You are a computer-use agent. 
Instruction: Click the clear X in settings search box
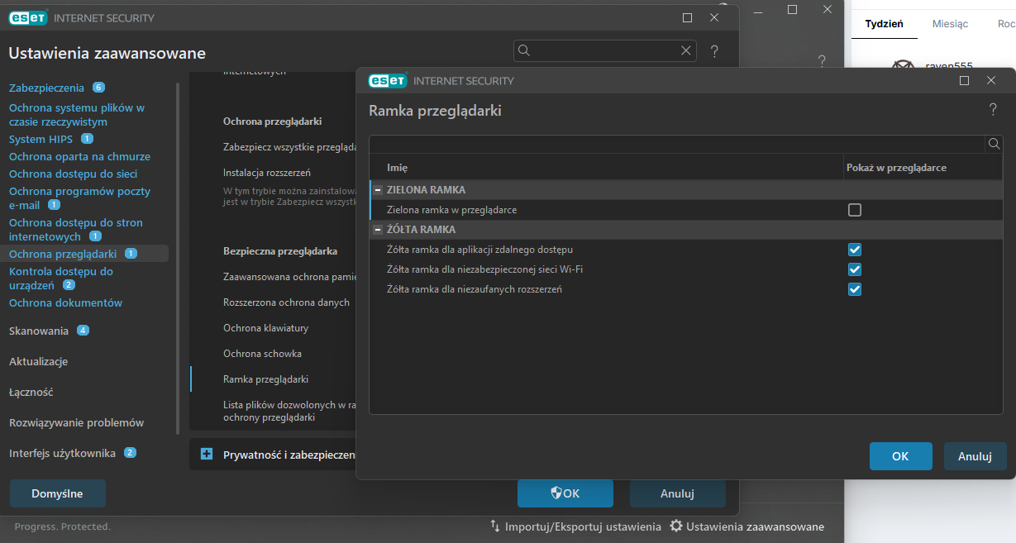(685, 51)
